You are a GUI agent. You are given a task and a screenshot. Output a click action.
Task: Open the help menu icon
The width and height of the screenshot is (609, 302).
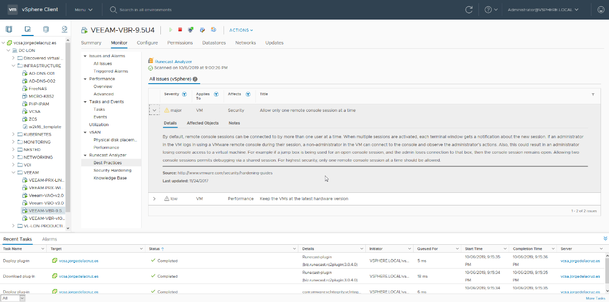(491, 10)
